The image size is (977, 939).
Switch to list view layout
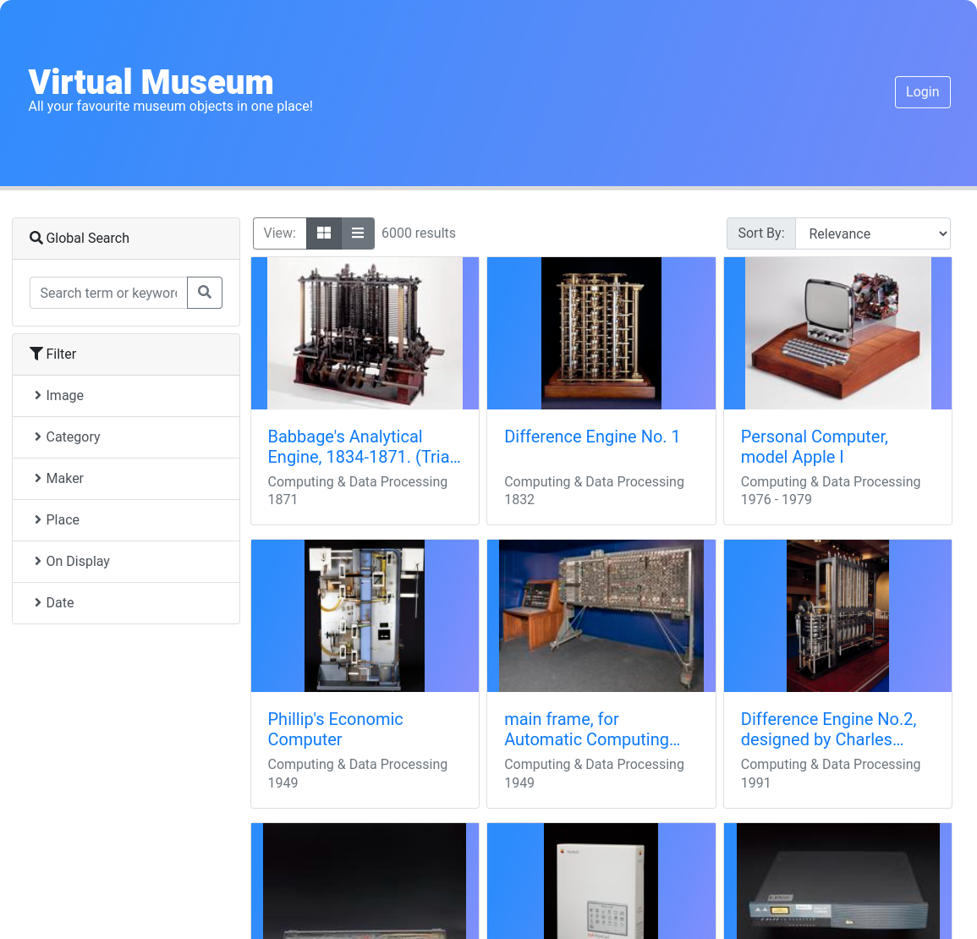357,233
